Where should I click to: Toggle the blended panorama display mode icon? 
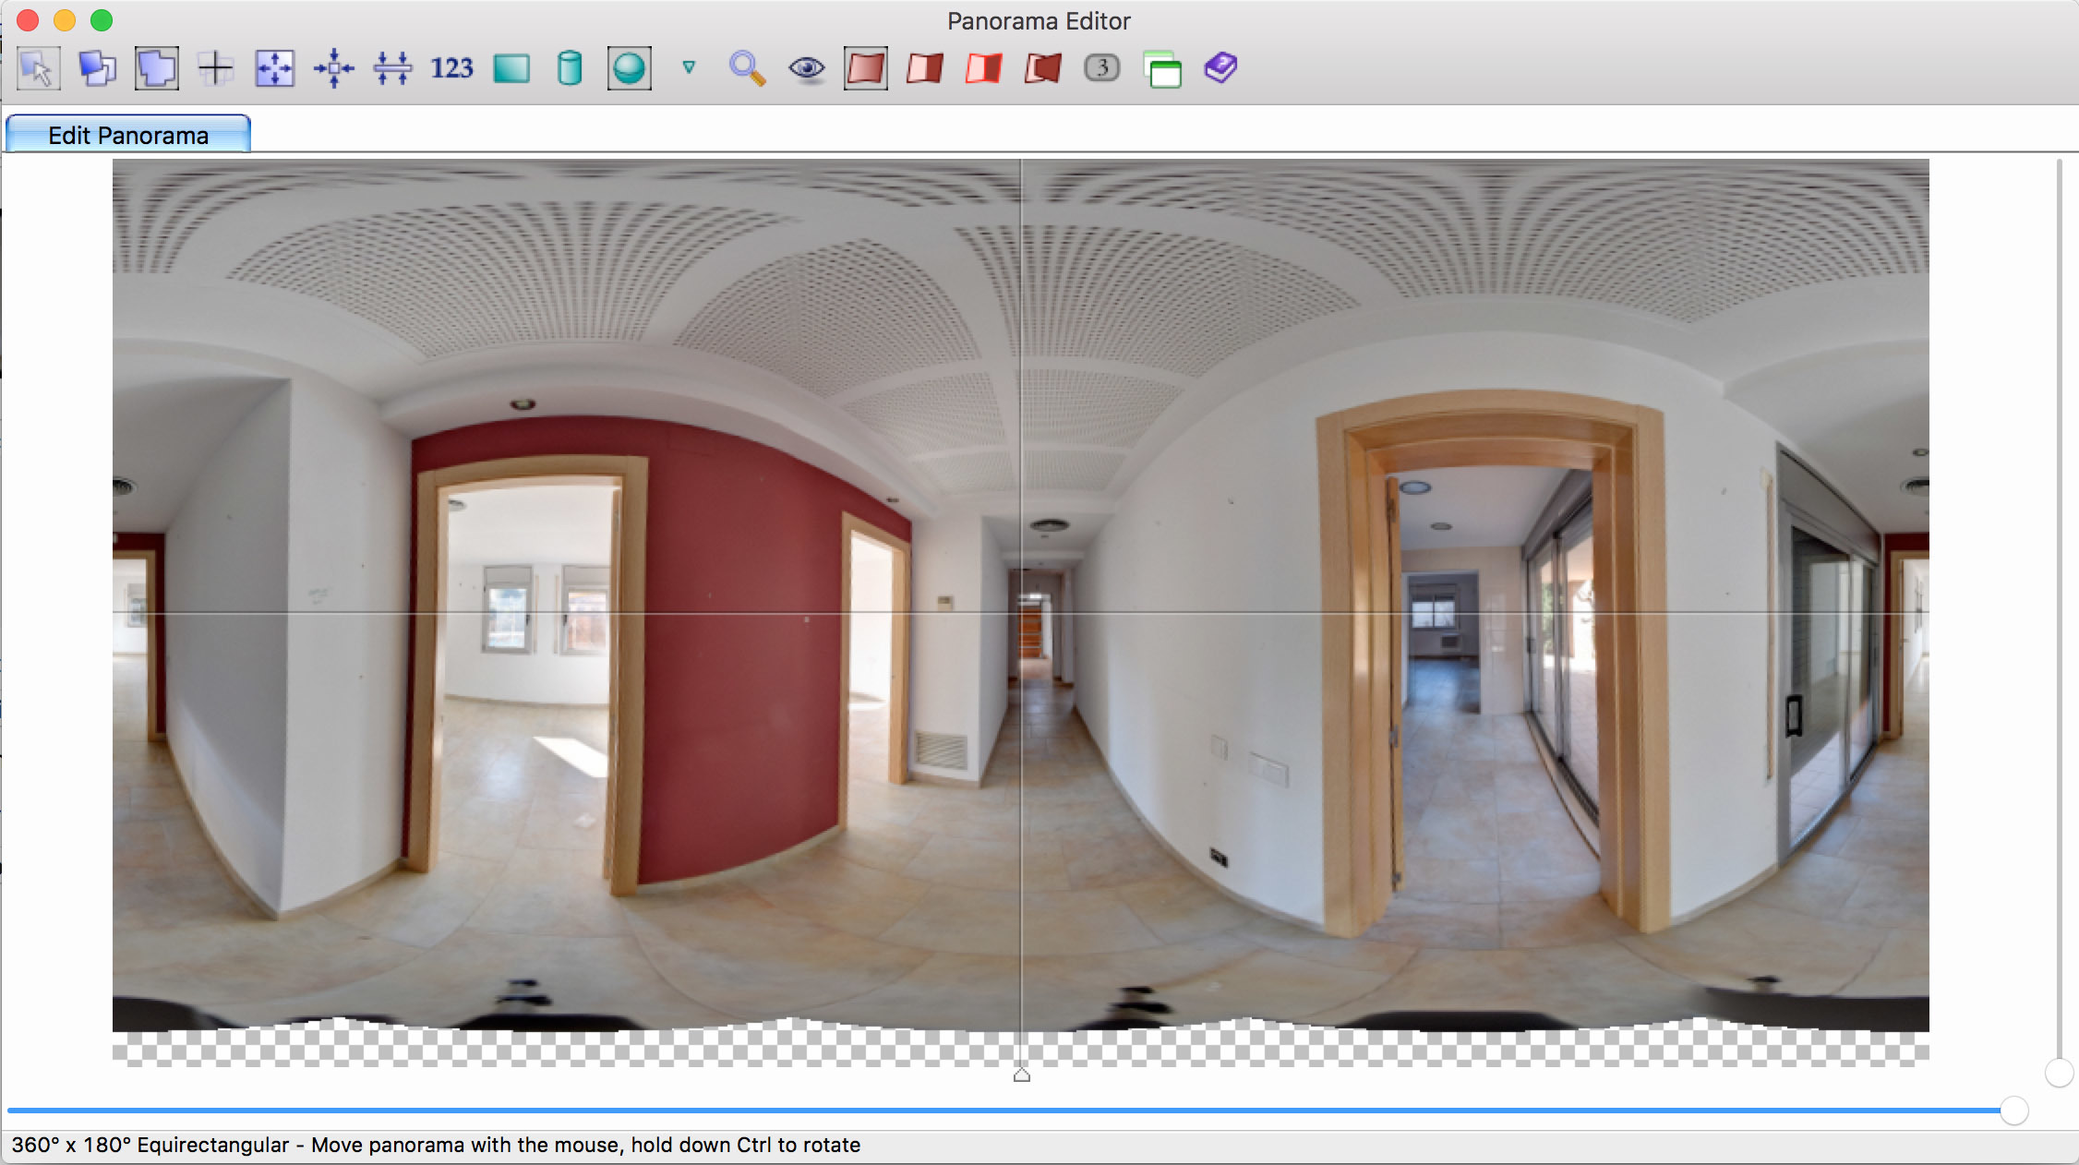157,68
